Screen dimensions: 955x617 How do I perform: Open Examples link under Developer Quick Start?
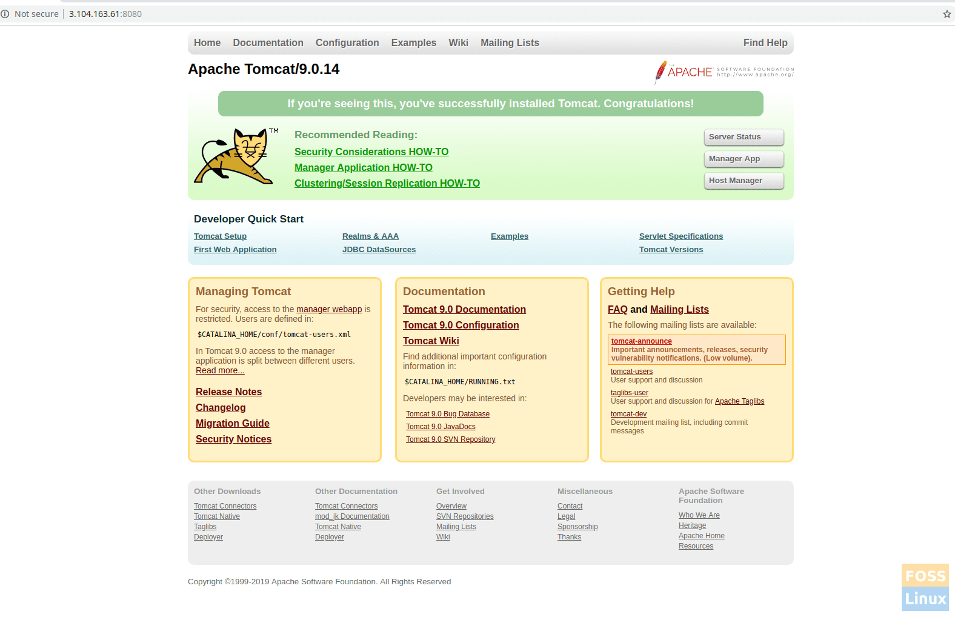(510, 236)
